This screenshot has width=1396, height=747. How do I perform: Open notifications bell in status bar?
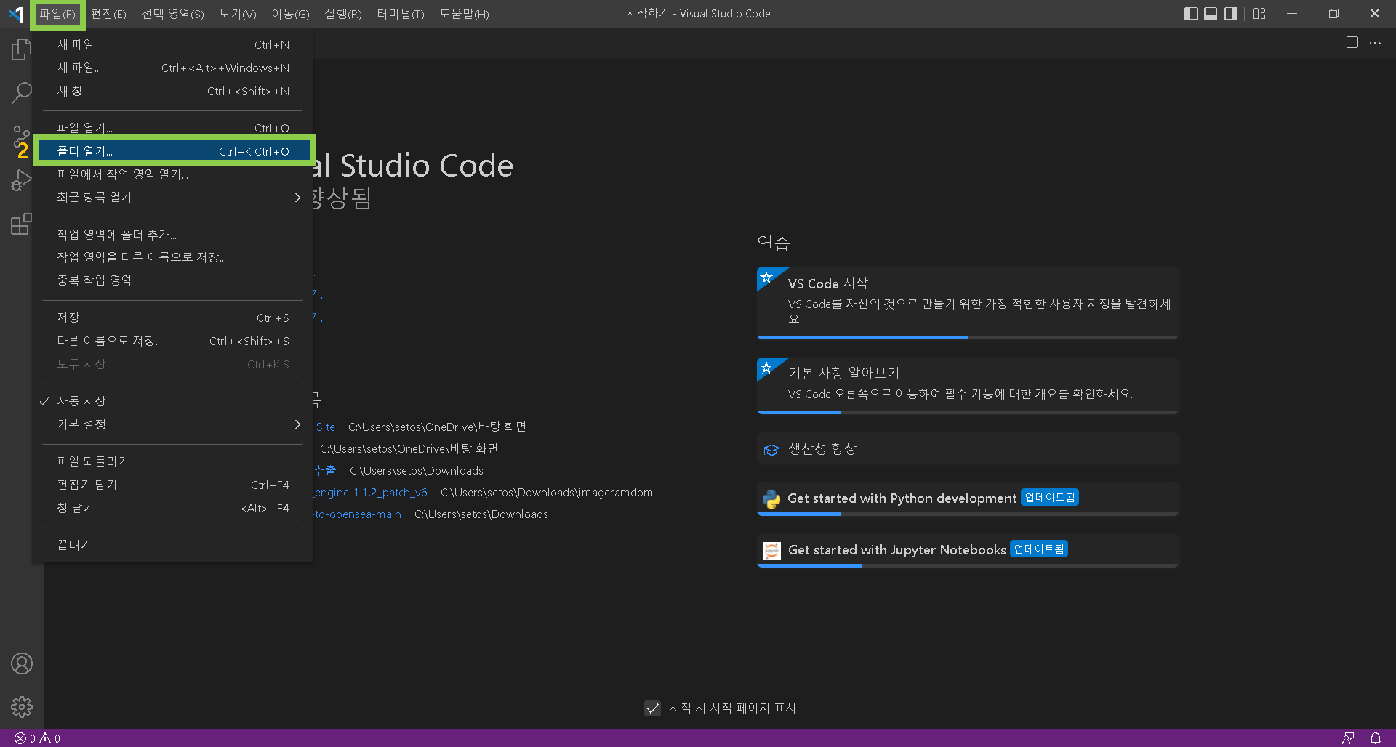click(1376, 738)
